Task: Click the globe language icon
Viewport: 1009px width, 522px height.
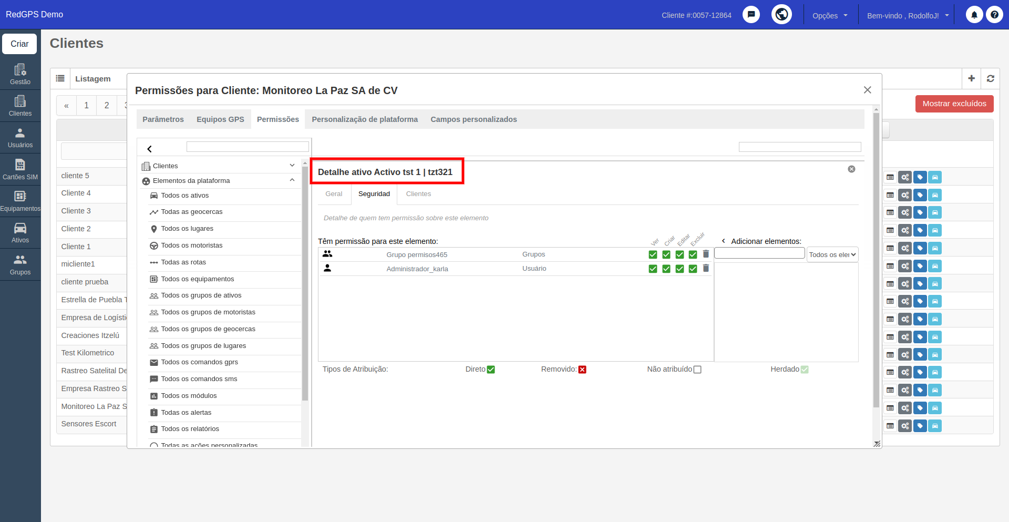Action: point(781,15)
